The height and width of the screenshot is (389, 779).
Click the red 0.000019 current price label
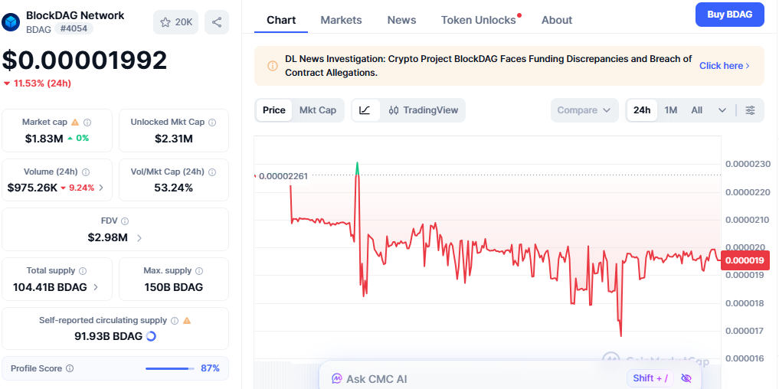click(745, 260)
